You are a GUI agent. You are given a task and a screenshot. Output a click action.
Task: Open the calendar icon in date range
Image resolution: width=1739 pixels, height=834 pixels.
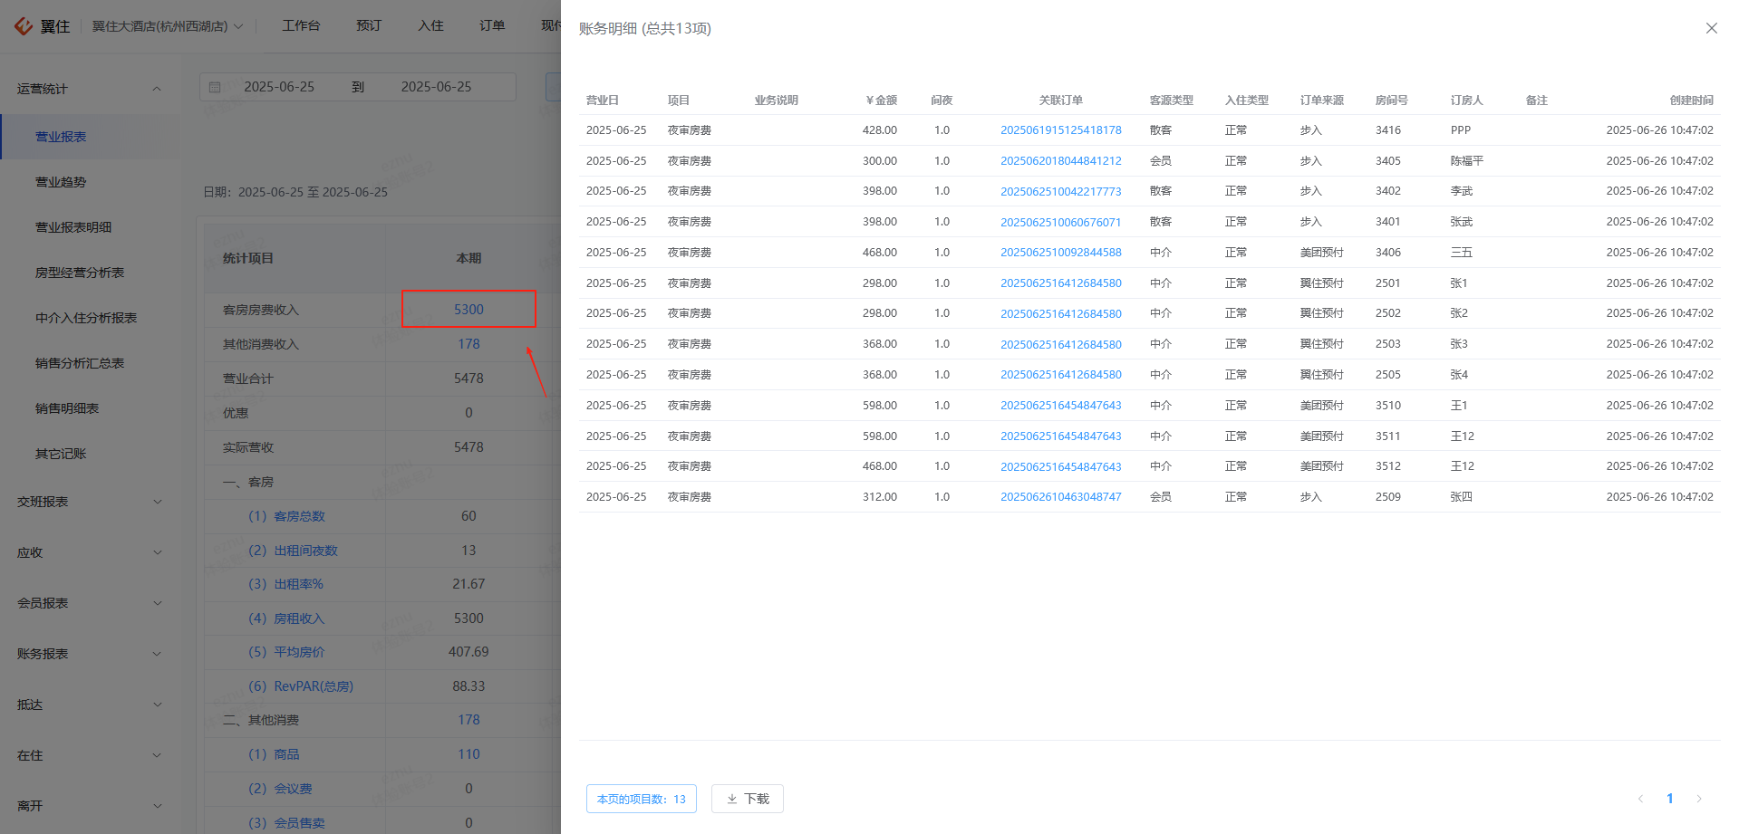point(215,87)
